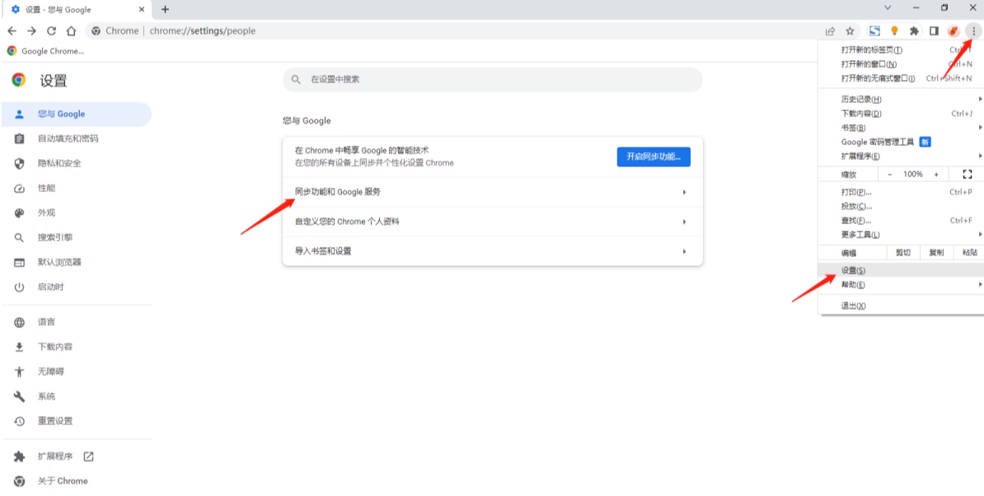Expand 同步功能和 Google 服务 row
Screen dimensions: 984x496
point(493,192)
